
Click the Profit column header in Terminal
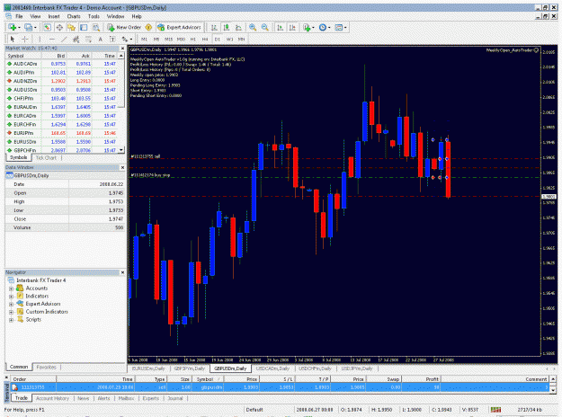[x=421, y=379]
